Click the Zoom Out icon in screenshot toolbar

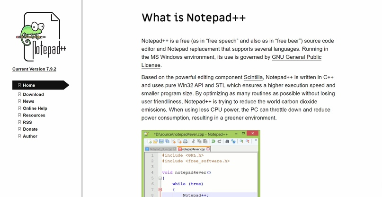click(x=248, y=141)
